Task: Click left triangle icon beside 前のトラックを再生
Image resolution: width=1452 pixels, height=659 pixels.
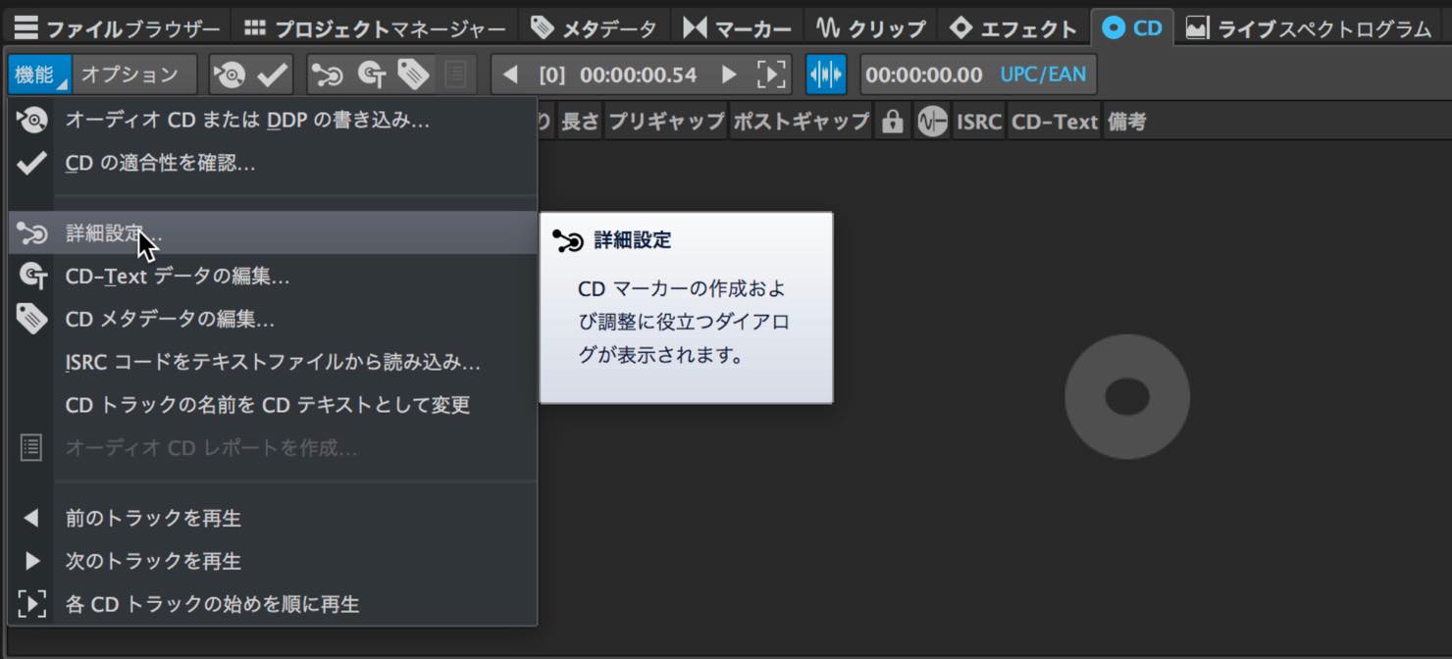Action: pyautogui.click(x=31, y=518)
